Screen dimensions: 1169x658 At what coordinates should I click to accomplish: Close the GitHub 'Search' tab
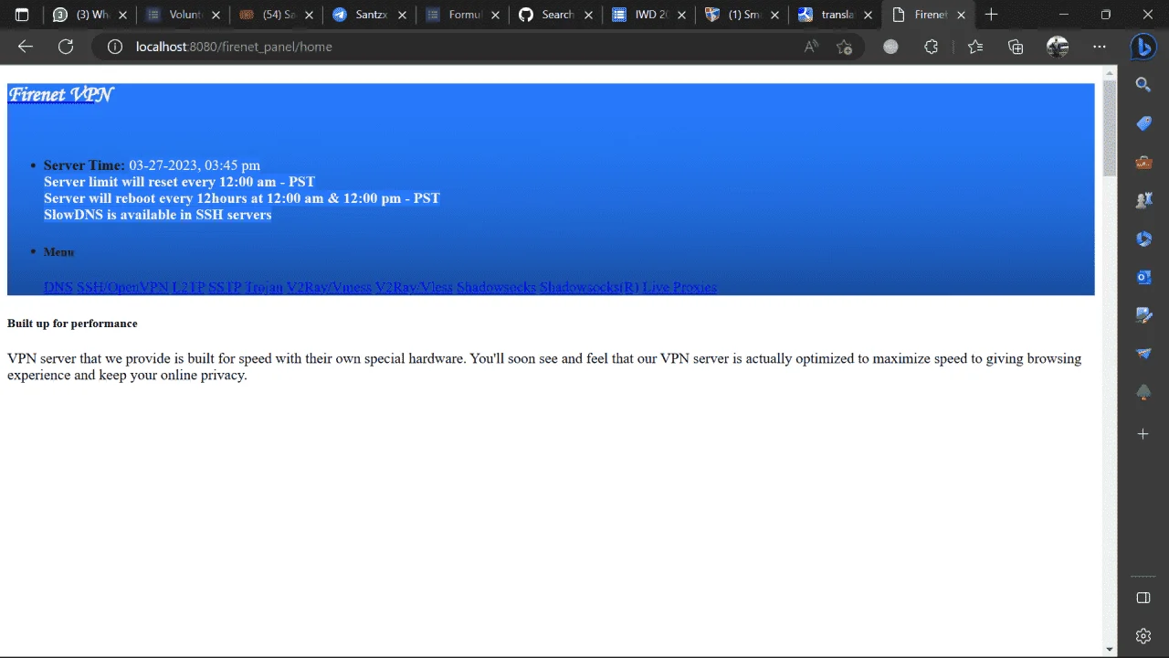588,15
